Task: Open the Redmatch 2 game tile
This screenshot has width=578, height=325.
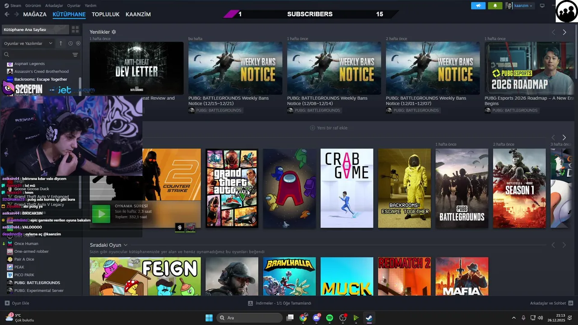Action: tap(404, 276)
